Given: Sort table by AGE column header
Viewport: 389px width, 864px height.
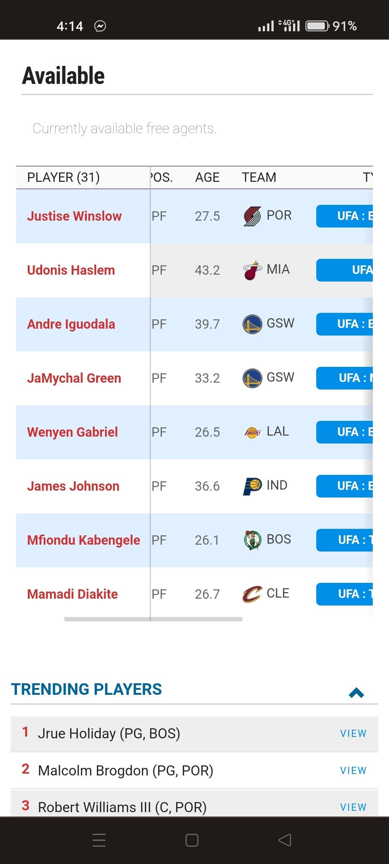Looking at the screenshot, I should pos(207,177).
